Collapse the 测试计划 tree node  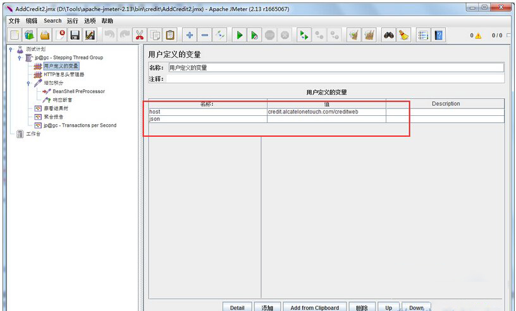coord(11,49)
